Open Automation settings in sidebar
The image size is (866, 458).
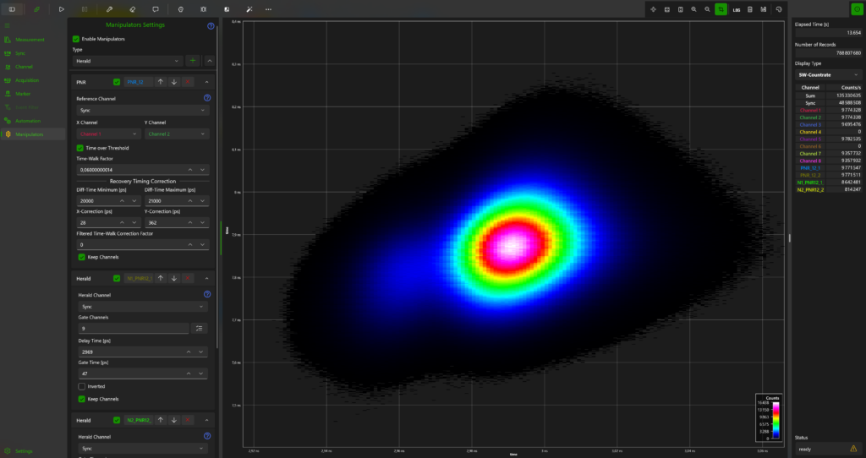(28, 121)
